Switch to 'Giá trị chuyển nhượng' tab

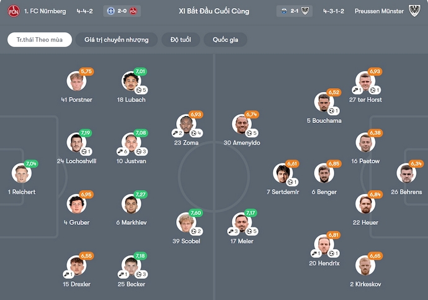(116, 40)
